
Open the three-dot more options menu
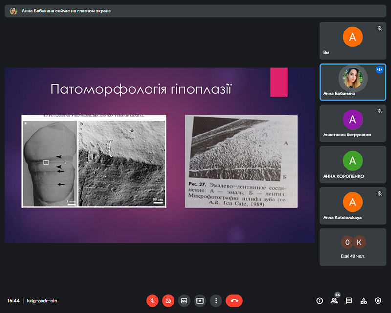tap(216, 301)
